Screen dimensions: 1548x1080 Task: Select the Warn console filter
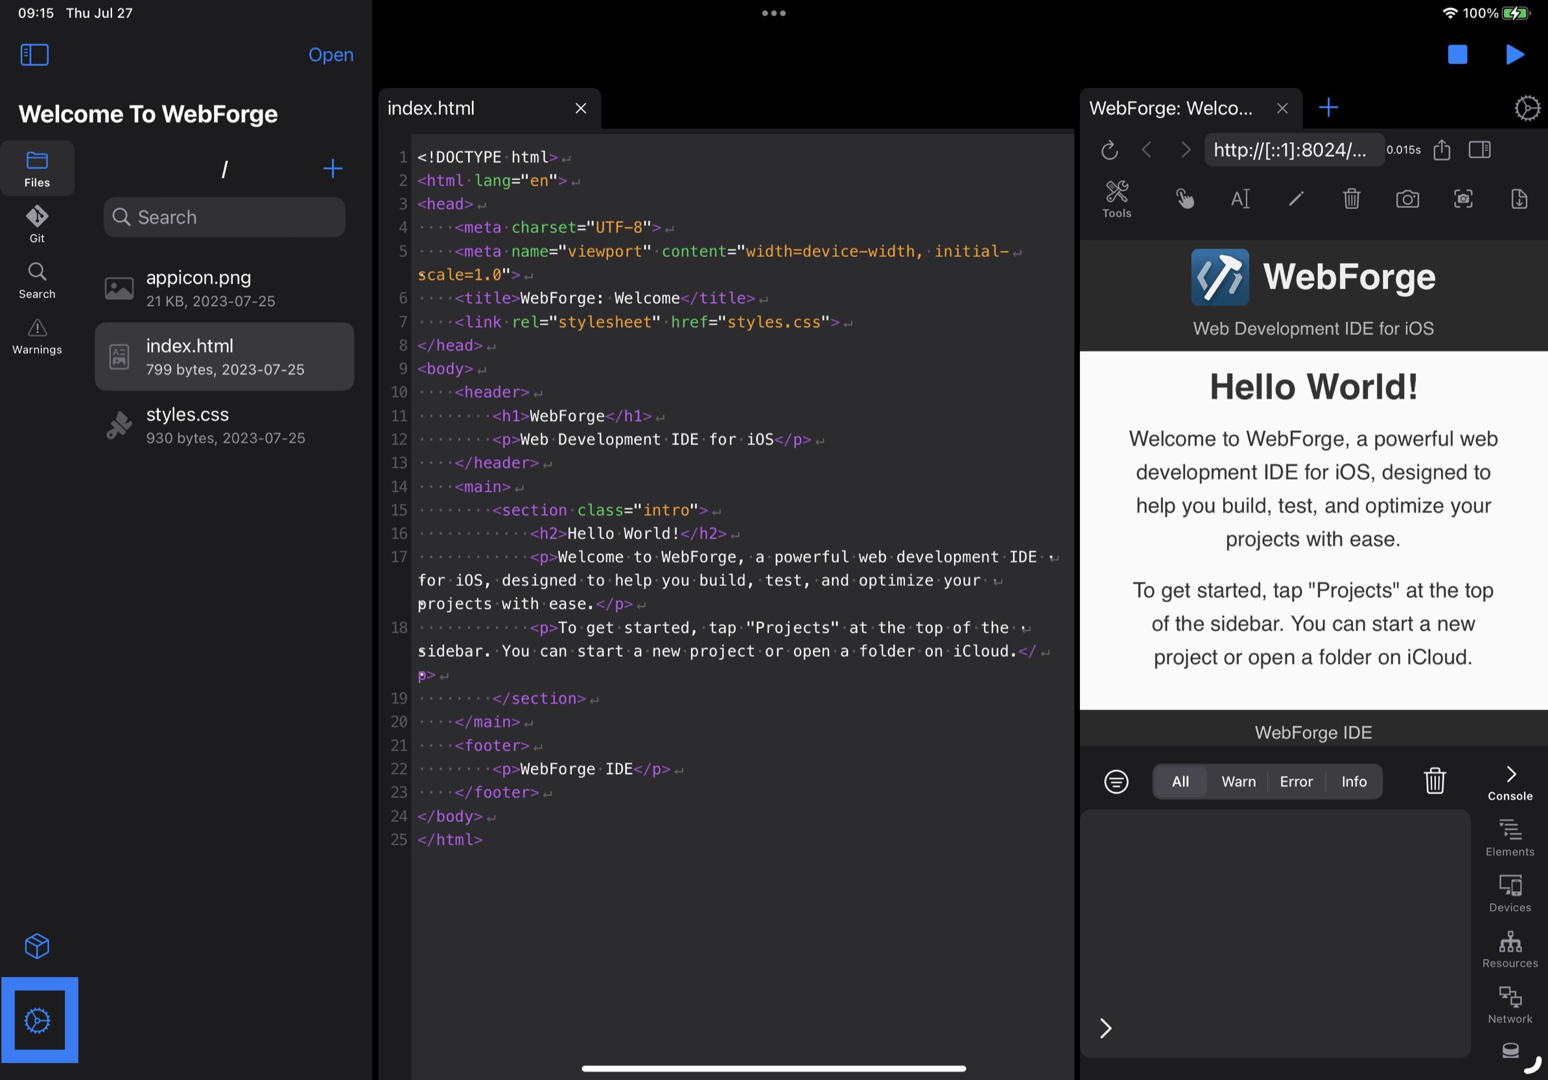click(x=1239, y=781)
